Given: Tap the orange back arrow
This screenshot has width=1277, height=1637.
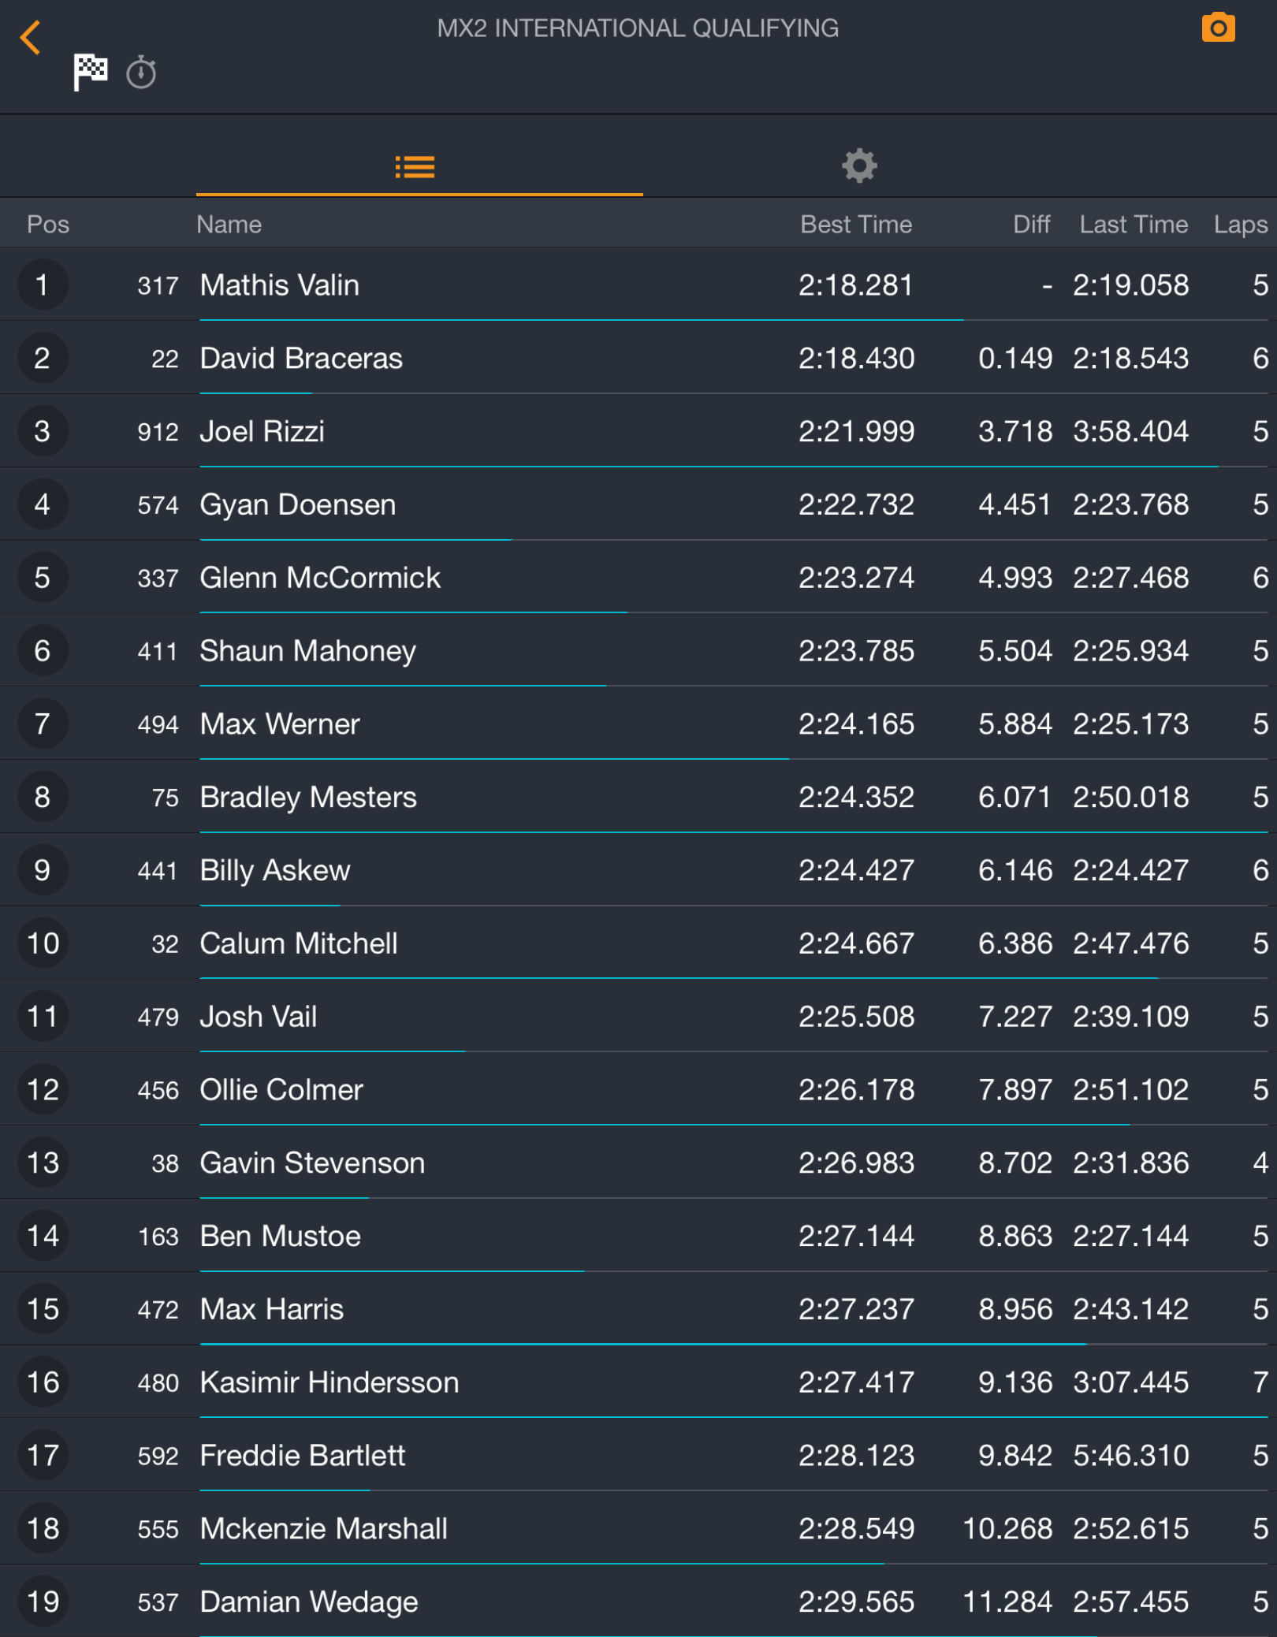Looking at the screenshot, I should 31,37.
